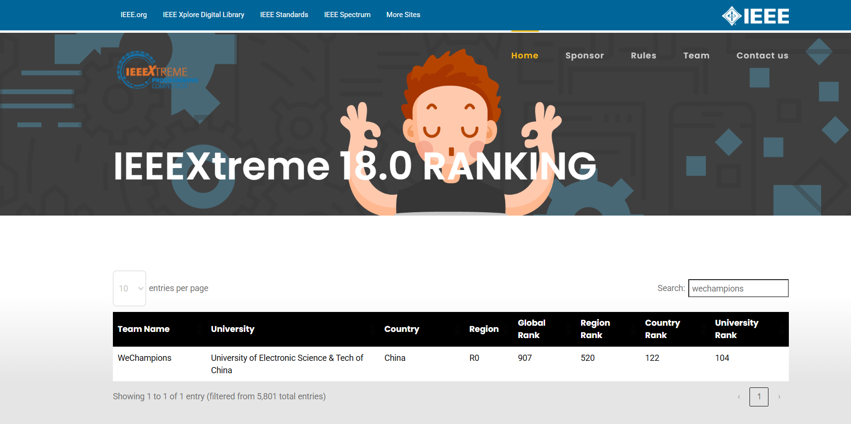The width and height of the screenshot is (851, 424).
Task: Open the entries per page dropdown
Action: pyautogui.click(x=129, y=288)
